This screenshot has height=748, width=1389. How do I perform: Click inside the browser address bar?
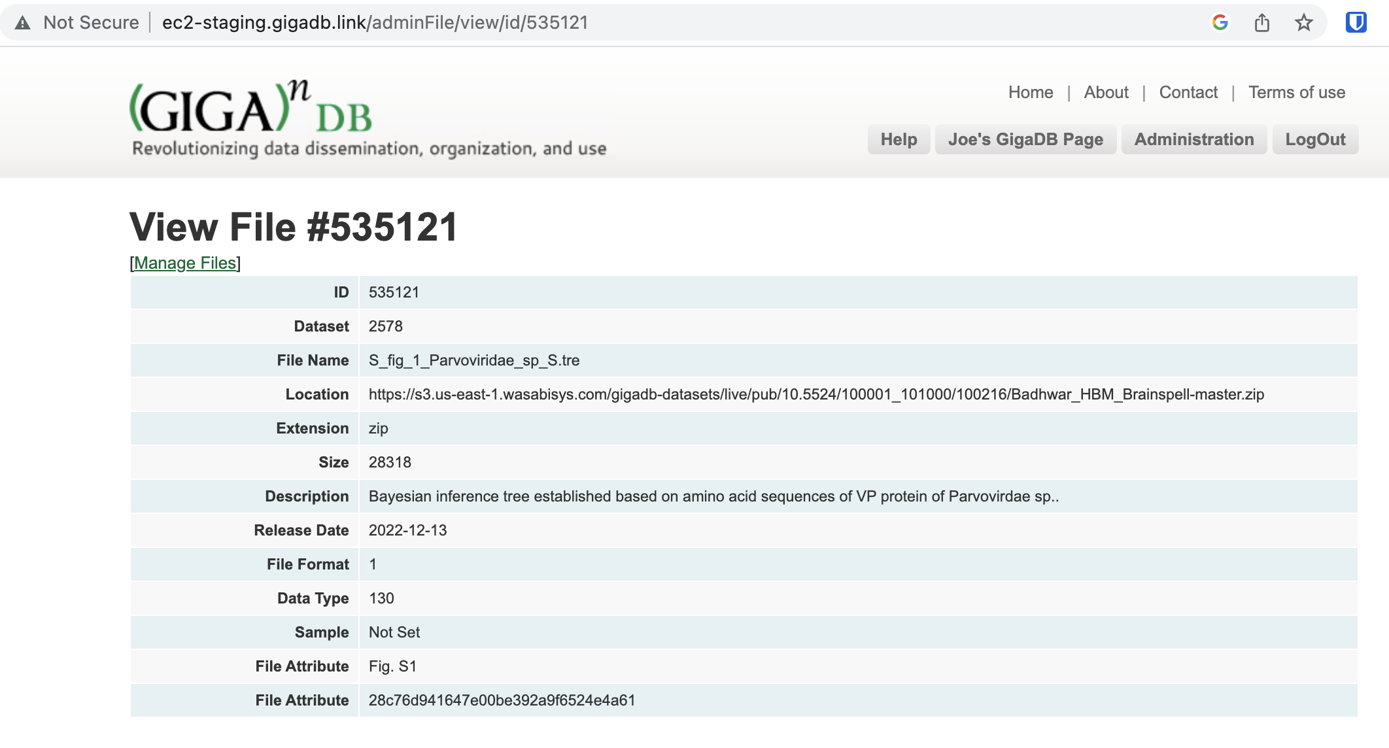[x=458, y=22]
